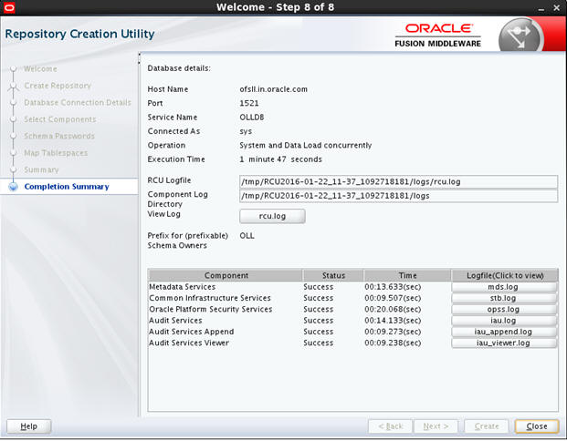Viewport: 567px width, 441px height.
Task: Open the iau_append.log logfile
Action: click(504, 332)
